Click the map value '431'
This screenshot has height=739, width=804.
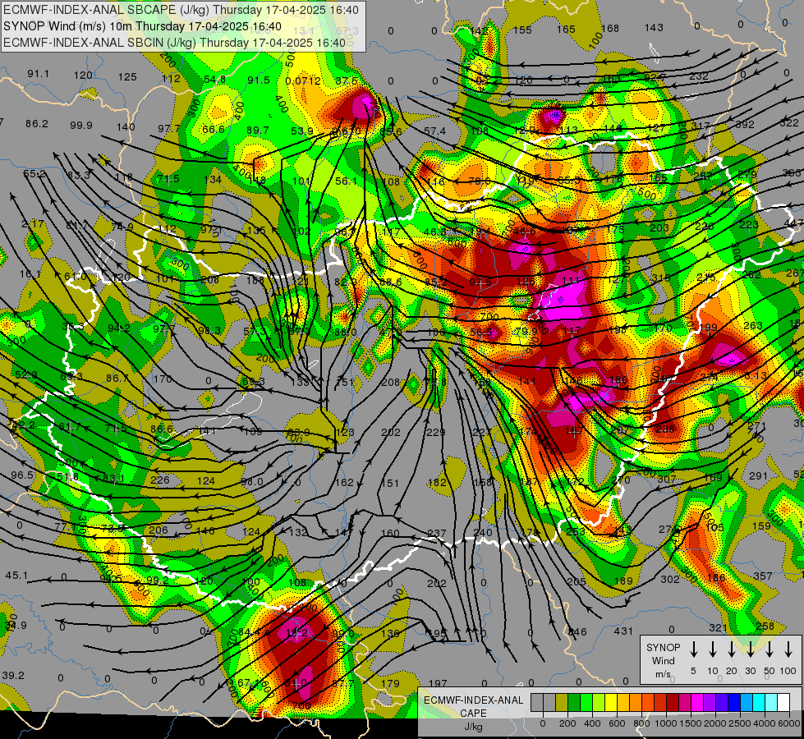(623, 631)
